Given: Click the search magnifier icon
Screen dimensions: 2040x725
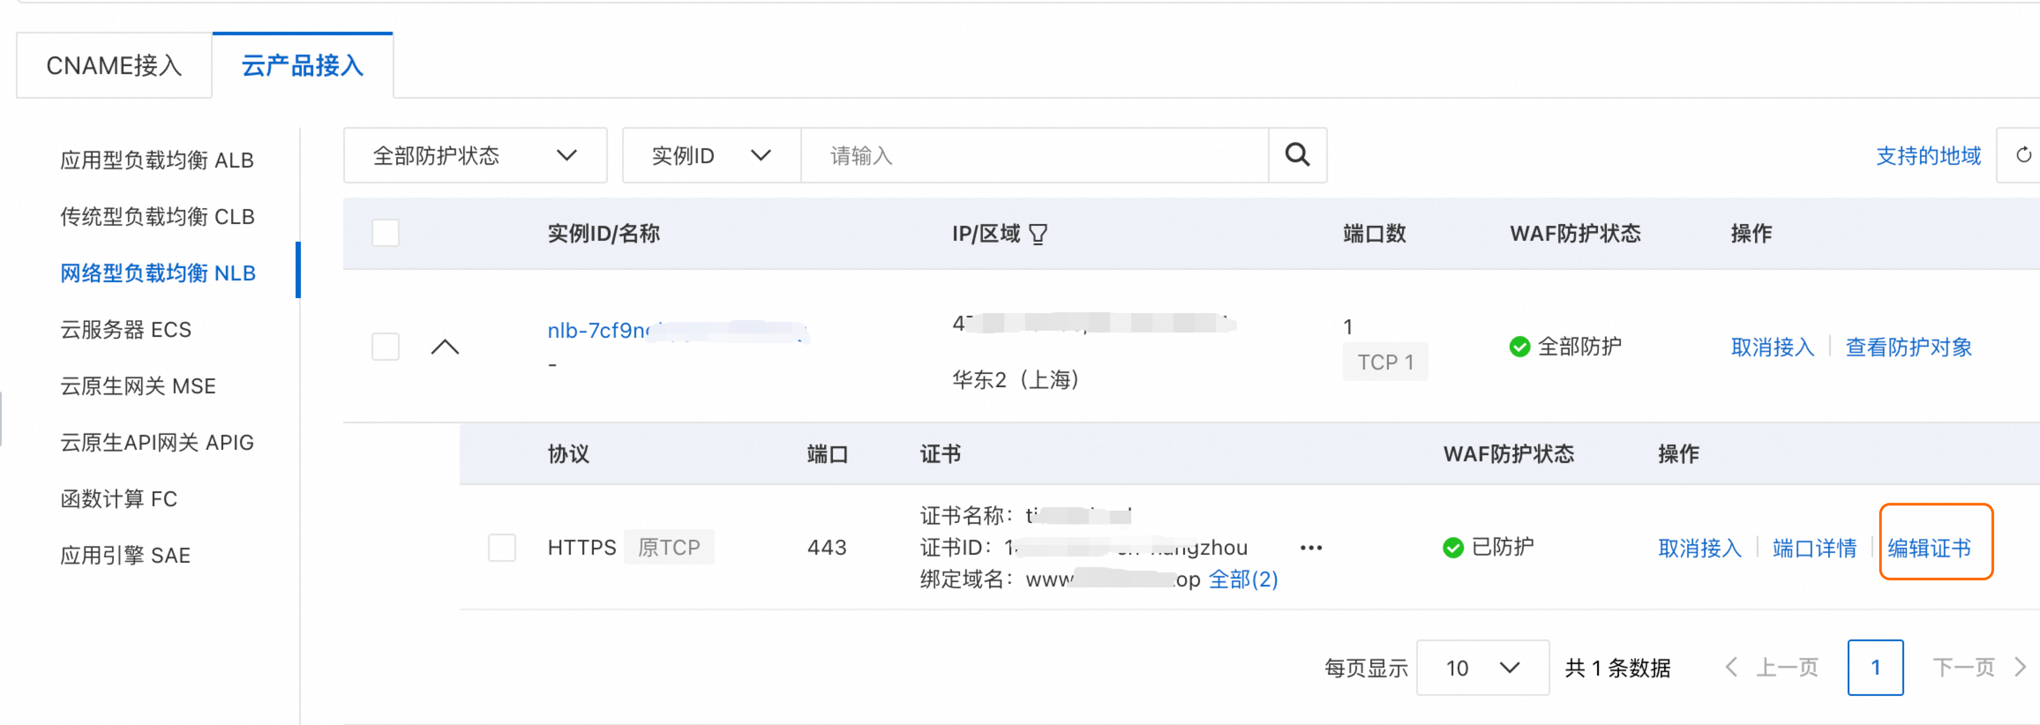Looking at the screenshot, I should 1296,155.
